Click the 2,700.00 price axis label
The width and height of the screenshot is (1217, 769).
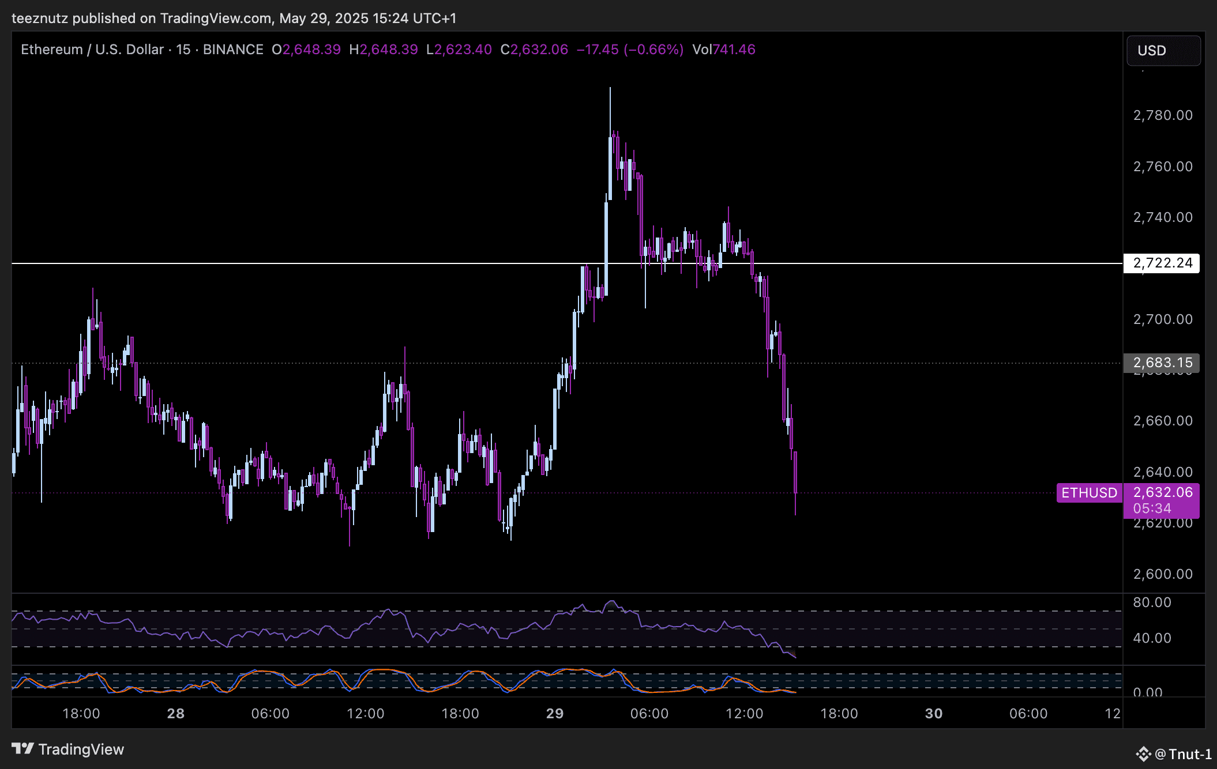(x=1163, y=319)
